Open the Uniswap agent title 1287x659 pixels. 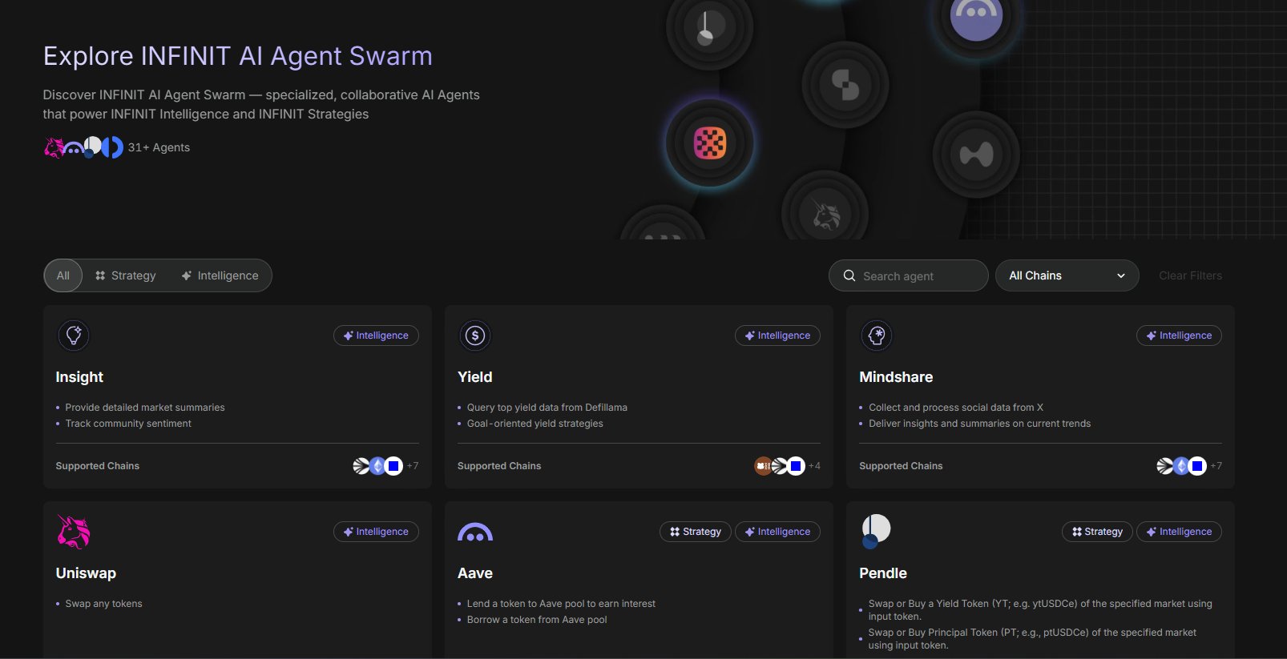86,573
